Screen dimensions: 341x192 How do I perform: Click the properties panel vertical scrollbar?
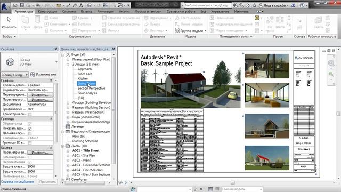pos(56,112)
